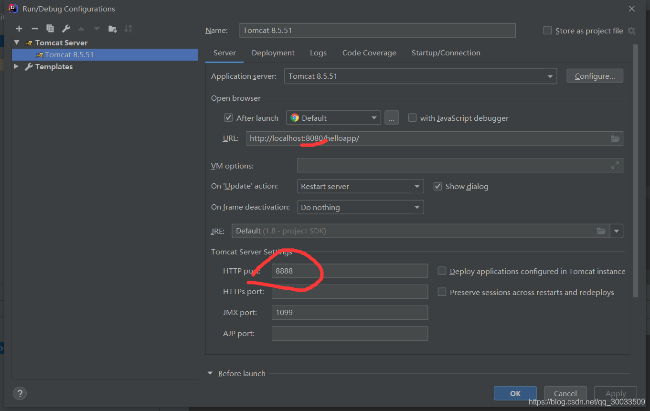Click JMX port field 1099
650x411 pixels.
click(350, 313)
